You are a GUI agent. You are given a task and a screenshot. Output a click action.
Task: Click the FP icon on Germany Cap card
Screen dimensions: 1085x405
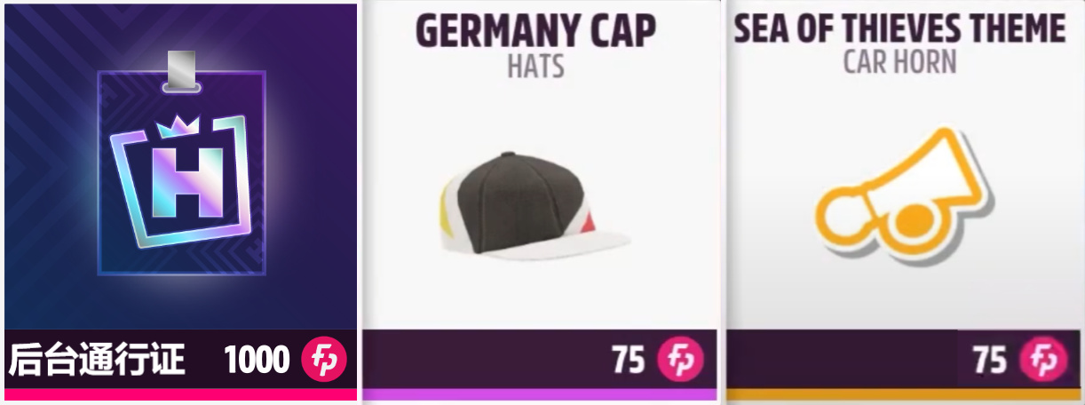(680, 360)
